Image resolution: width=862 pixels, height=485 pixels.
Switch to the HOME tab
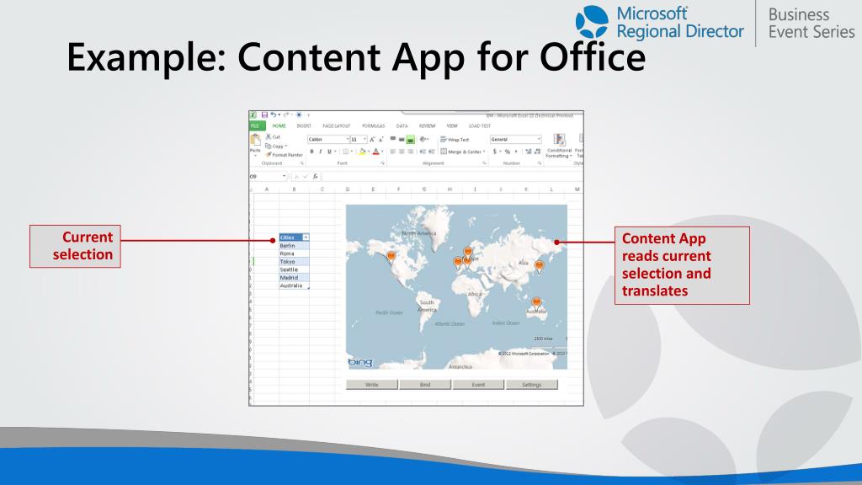pyautogui.click(x=279, y=126)
